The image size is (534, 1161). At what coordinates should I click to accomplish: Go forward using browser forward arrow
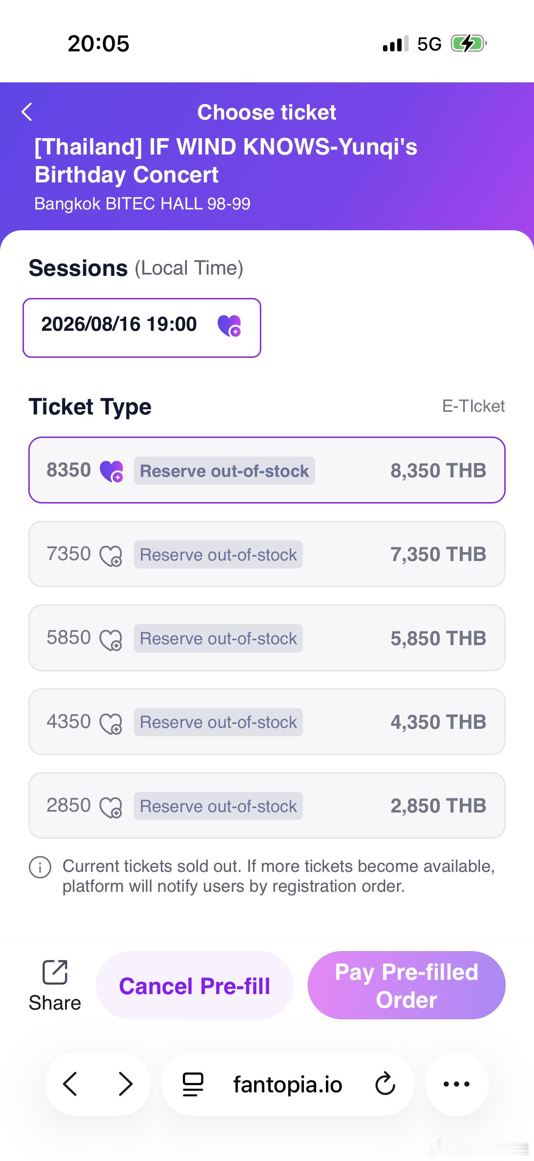[125, 1084]
